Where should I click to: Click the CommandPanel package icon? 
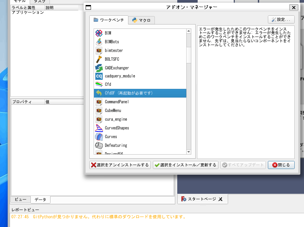pyautogui.click(x=99, y=102)
